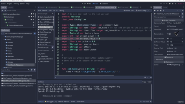The image size is (185, 104).
Task: Open script editor Go To menu
Action: click(55, 10)
